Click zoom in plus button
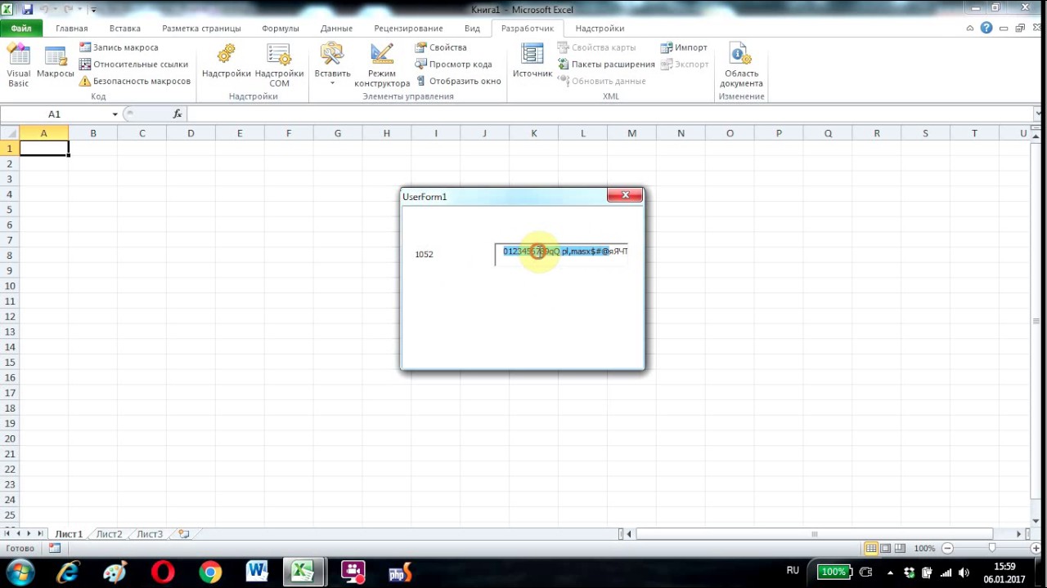Image resolution: width=1047 pixels, height=588 pixels. pos(1036,548)
